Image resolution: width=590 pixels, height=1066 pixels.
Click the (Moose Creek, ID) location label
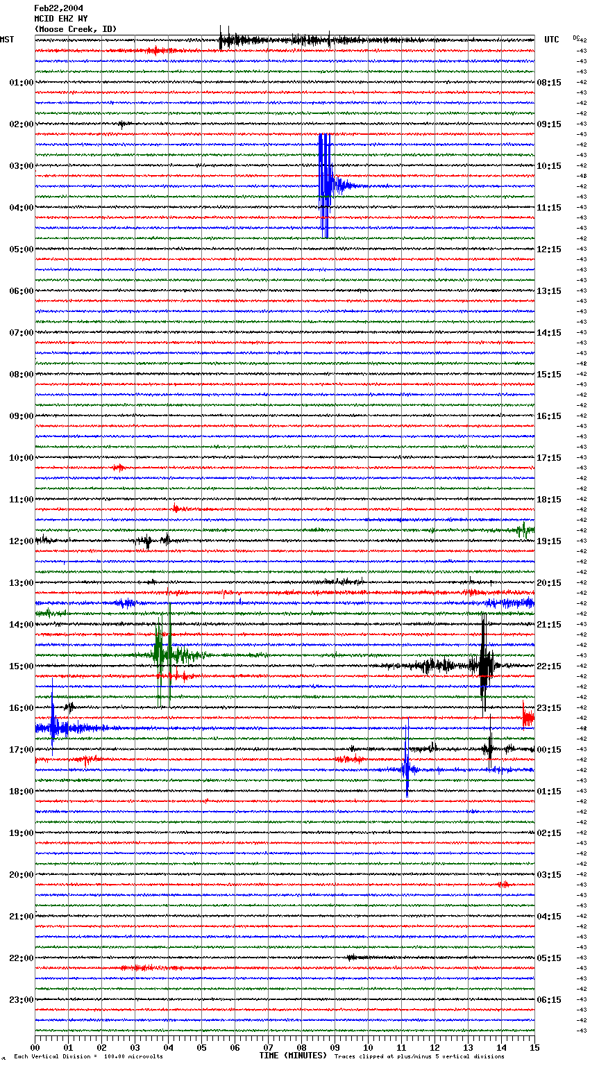coord(76,29)
